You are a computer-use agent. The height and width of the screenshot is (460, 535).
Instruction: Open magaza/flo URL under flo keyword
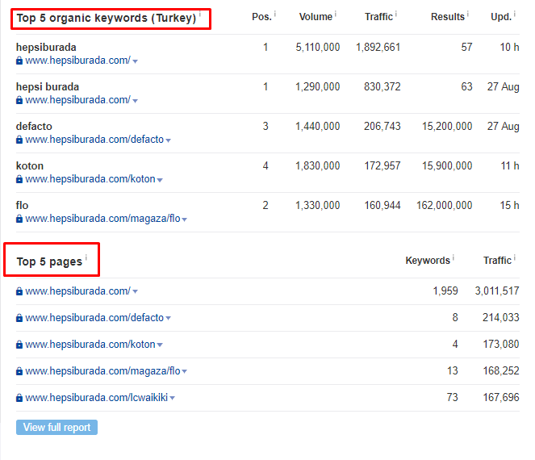(102, 219)
